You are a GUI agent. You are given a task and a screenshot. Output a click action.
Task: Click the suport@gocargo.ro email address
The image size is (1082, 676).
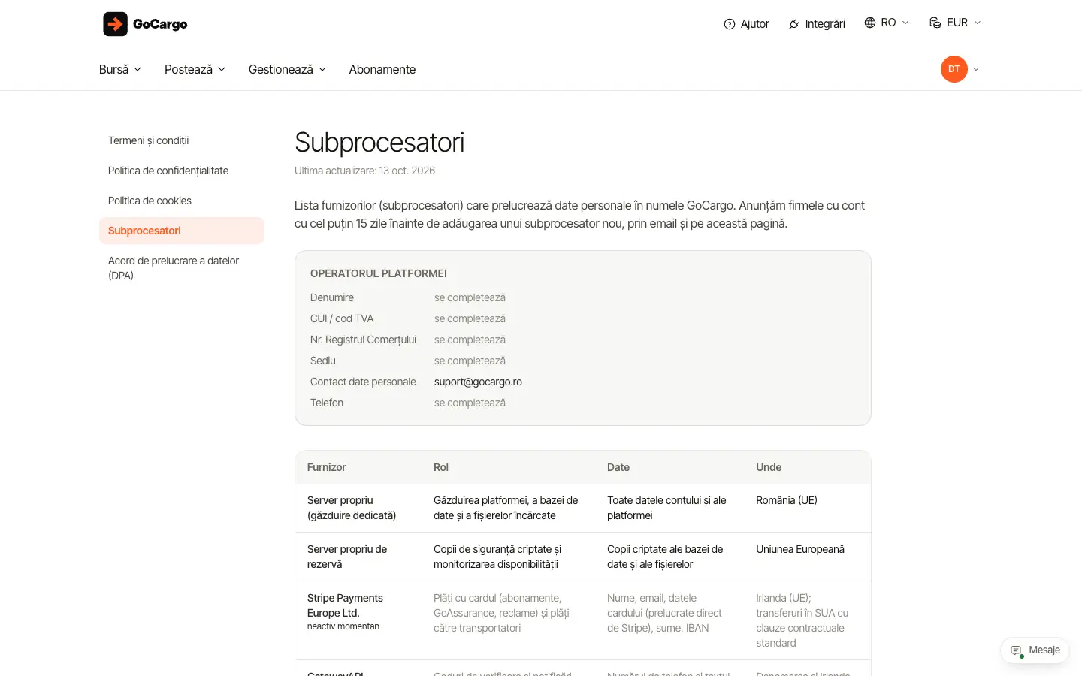click(478, 382)
